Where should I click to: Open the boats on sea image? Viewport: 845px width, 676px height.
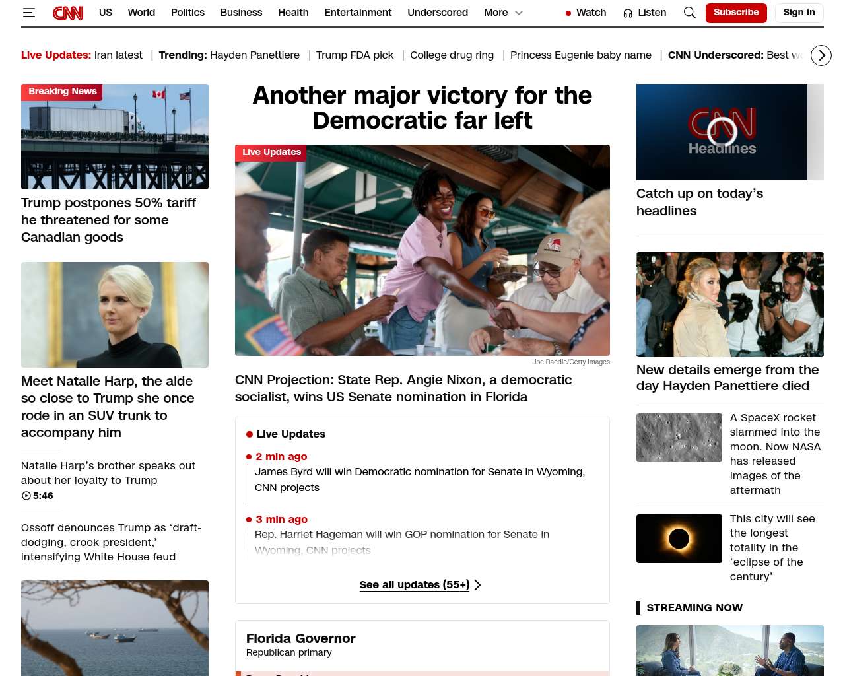[115, 628]
